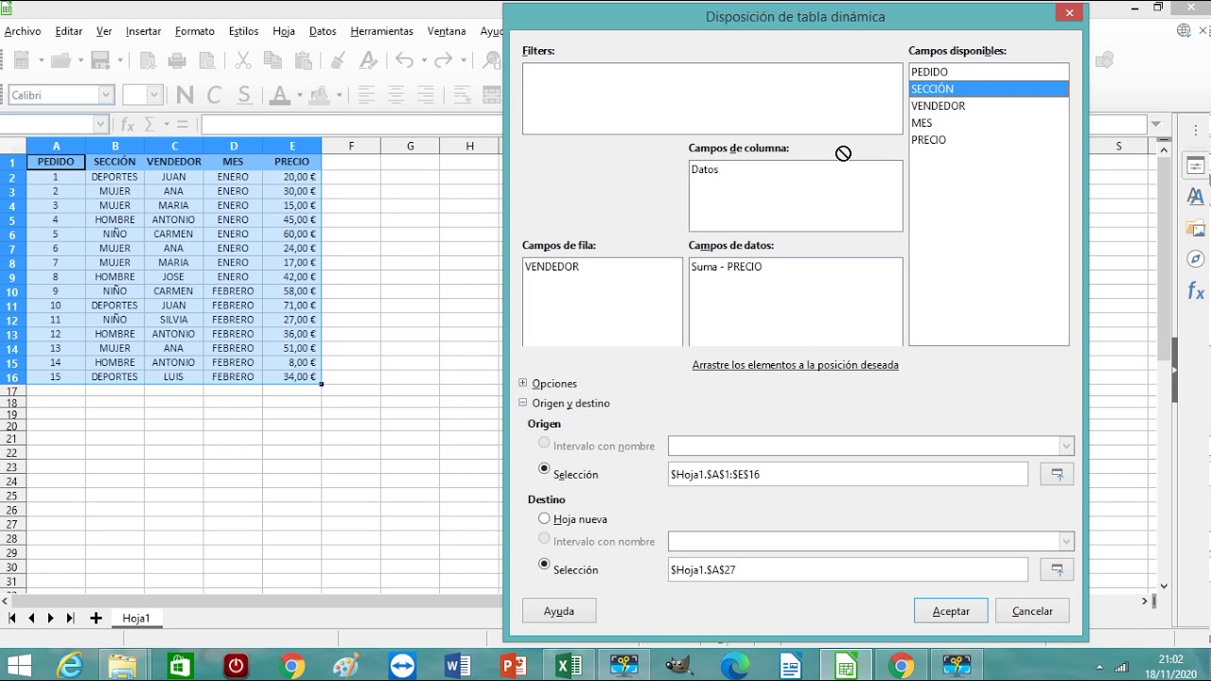This screenshot has height=681, width=1211.
Task: Open the Editar menu
Action: [68, 31]
